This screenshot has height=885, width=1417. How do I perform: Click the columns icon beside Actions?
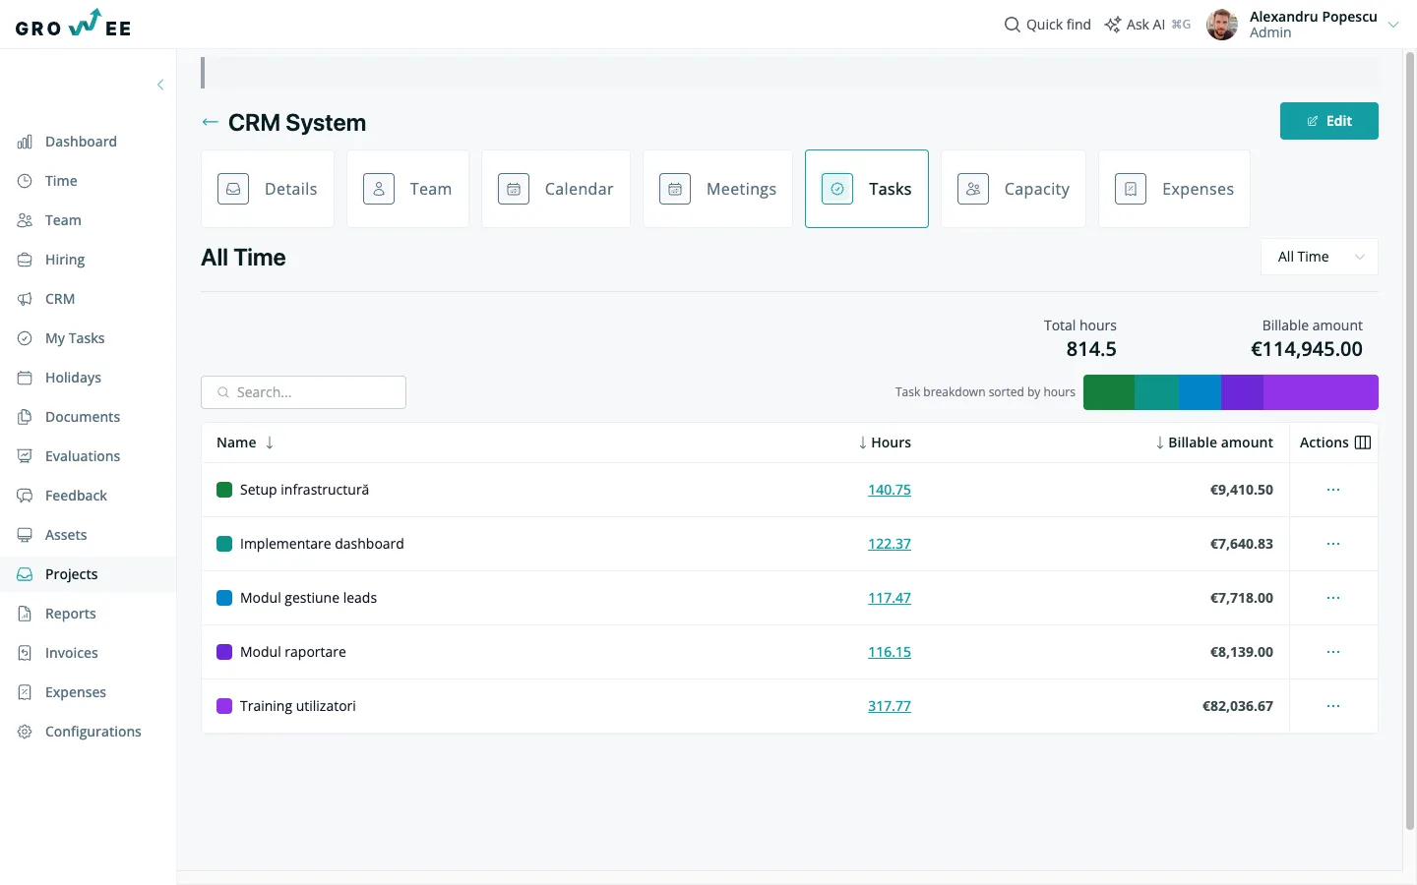[1363, 442]
